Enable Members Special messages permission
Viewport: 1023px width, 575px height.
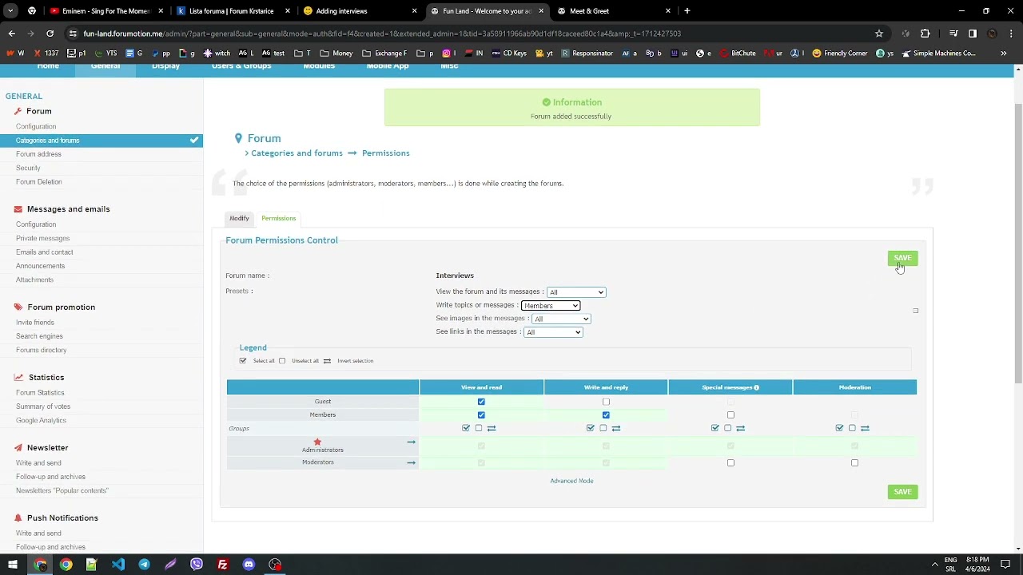730,415
